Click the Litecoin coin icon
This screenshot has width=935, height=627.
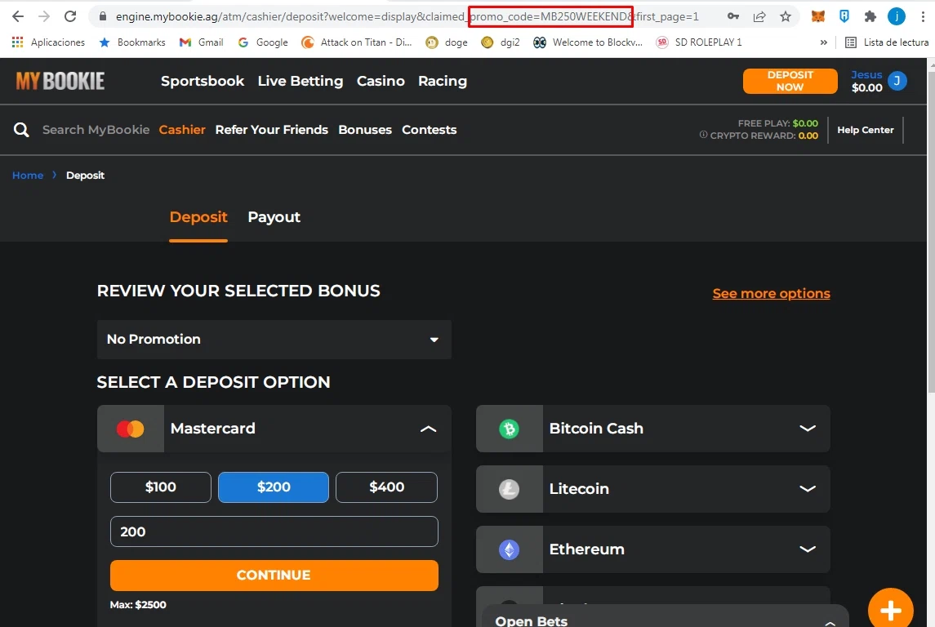click(x=510, y=489)
